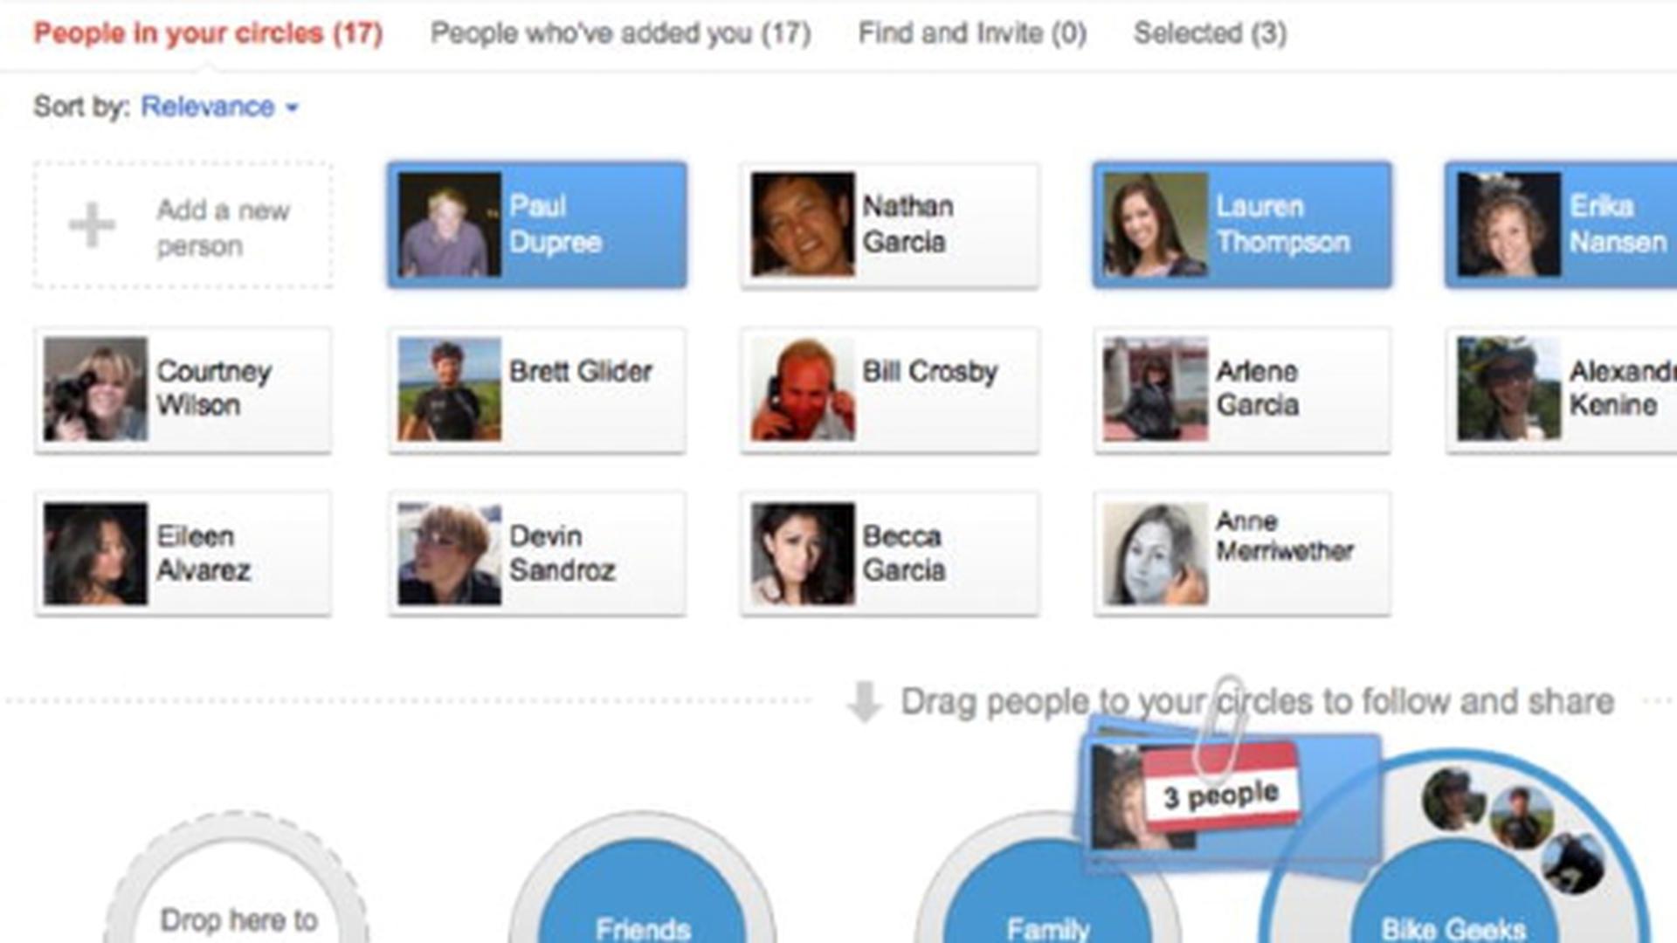This screenshot has width=1677, height=943.
Task: Click the Friends circle
Action: tap(642, 891)
